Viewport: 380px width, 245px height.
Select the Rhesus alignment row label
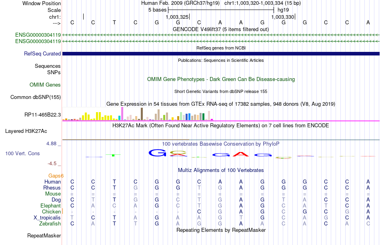point(52,188)
